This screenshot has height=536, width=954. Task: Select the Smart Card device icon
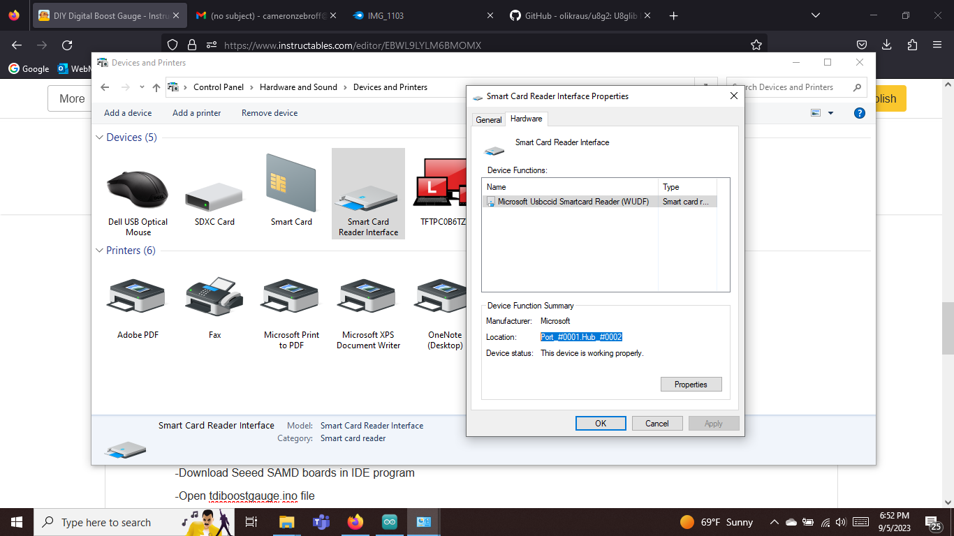(x=291, y=184)
